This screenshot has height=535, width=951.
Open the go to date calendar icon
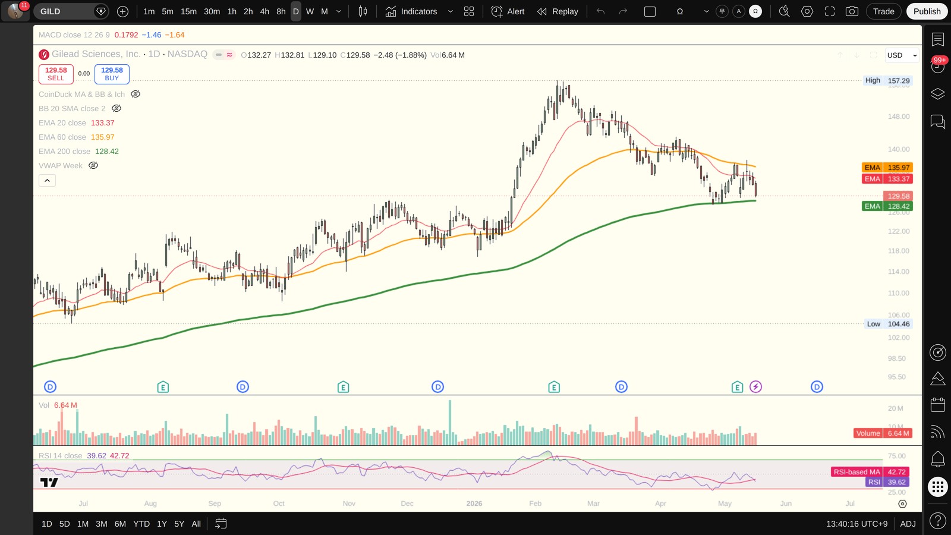[221, 524]
